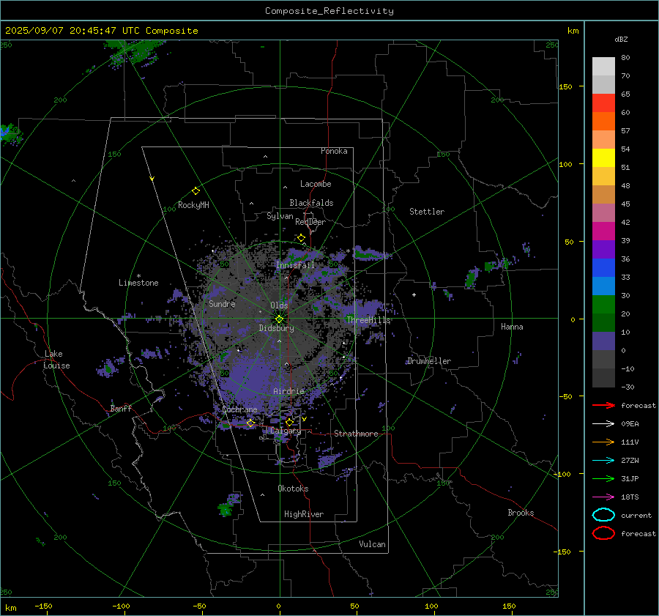Click the Limestone label

[138, 283]
